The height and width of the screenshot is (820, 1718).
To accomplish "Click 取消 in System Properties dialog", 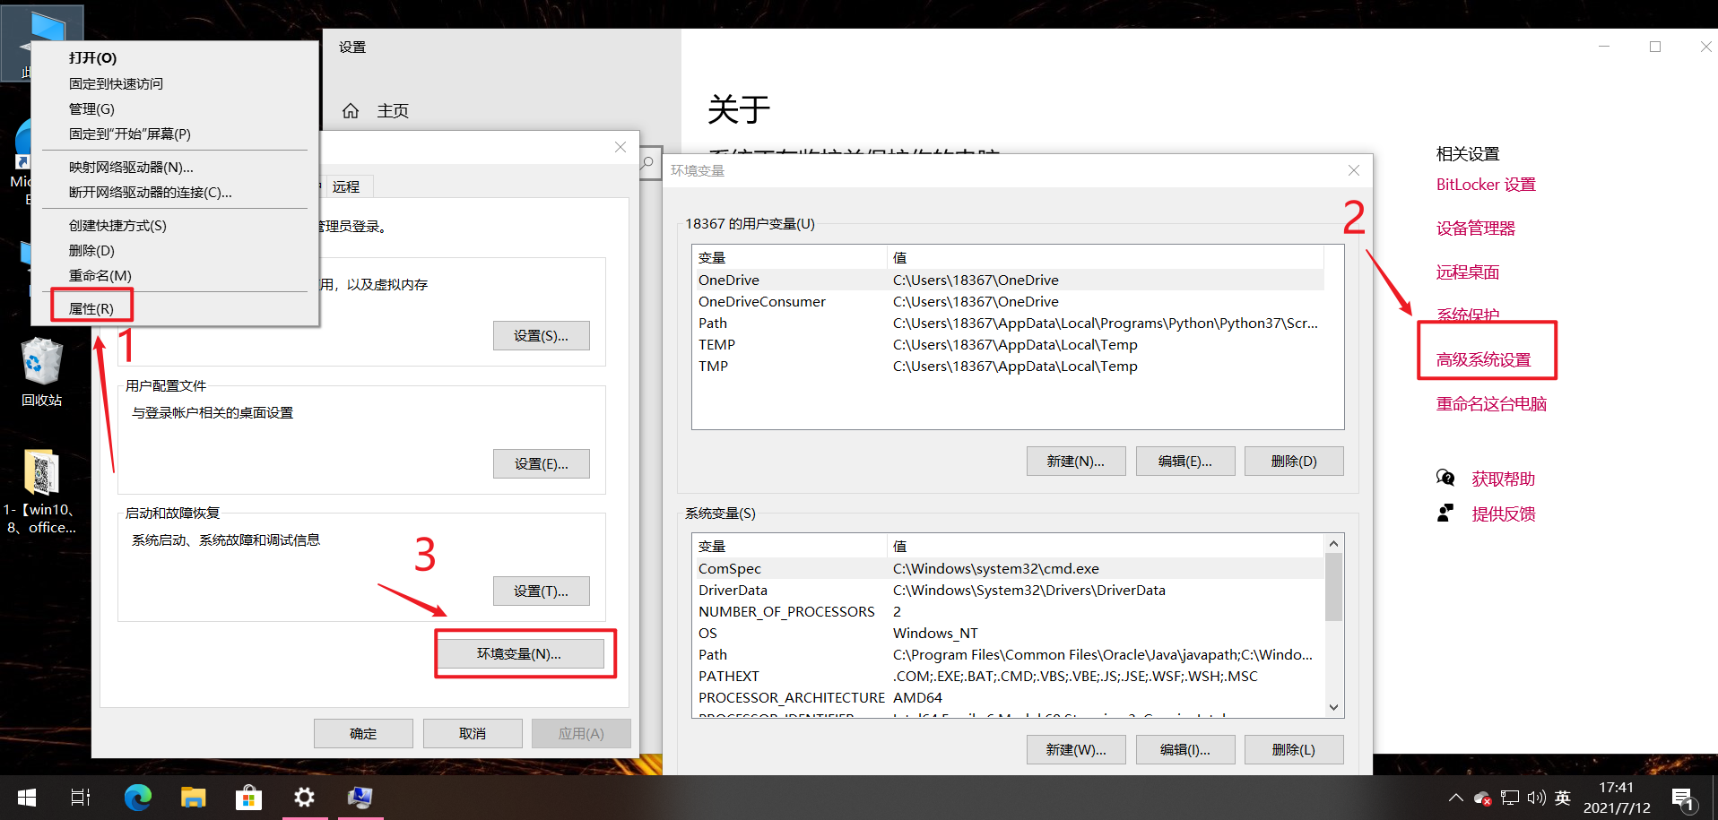I will 473,733.
